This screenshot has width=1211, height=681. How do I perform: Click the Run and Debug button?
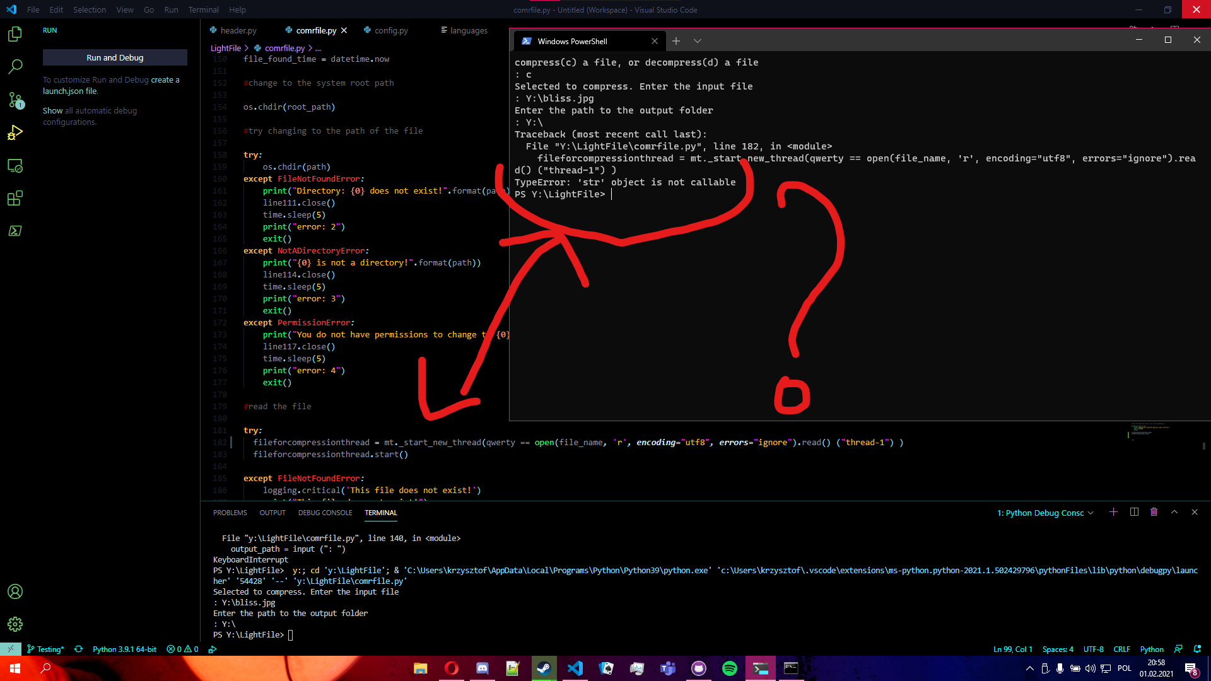tap(115, 57)
